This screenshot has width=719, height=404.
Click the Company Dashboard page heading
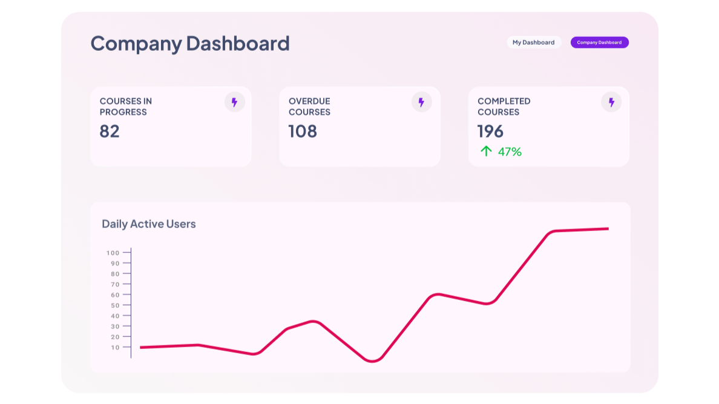190,44
